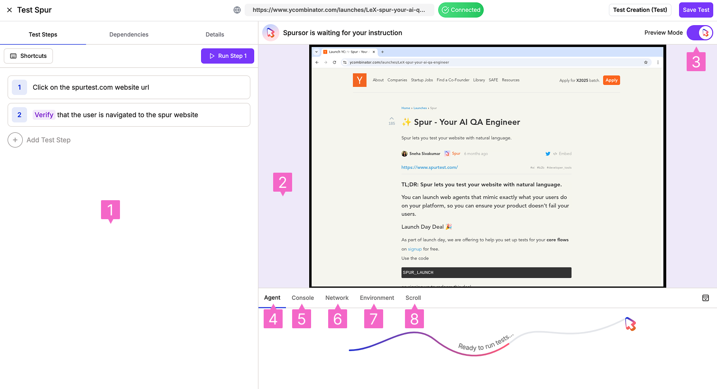This screenshot has height=389, width=717.
Task: Click Companies in the YC navigation
Action: coord(397,80)
